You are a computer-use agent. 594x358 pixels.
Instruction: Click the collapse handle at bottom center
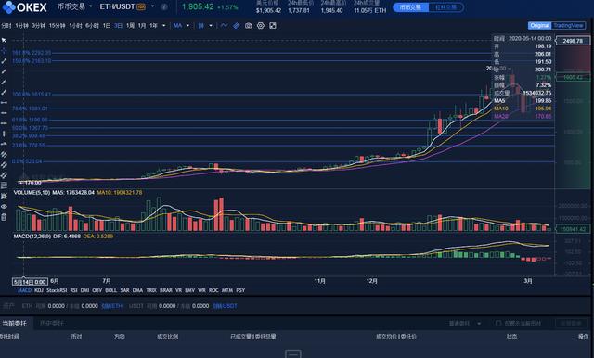click(x=293, y=354)
